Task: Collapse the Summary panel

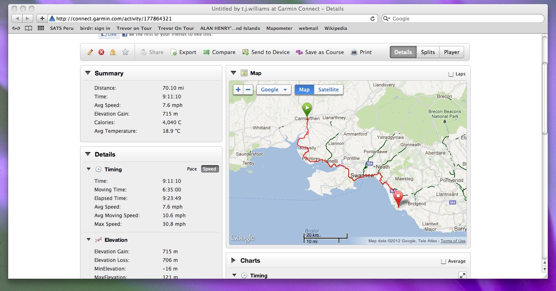Action: click(x=88, y=73)
